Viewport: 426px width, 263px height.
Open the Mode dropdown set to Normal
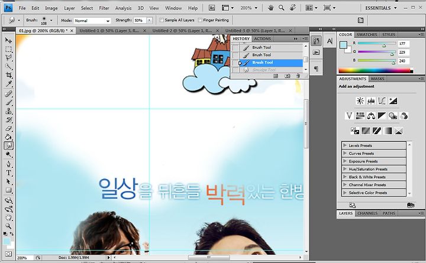click(92, 21)
